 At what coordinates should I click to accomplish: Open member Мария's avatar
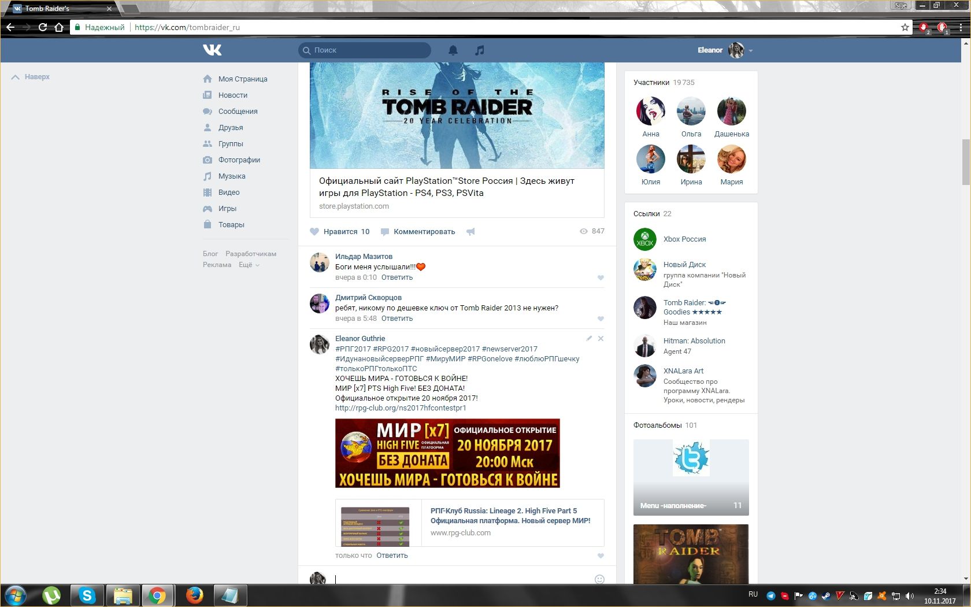point(732,159)
